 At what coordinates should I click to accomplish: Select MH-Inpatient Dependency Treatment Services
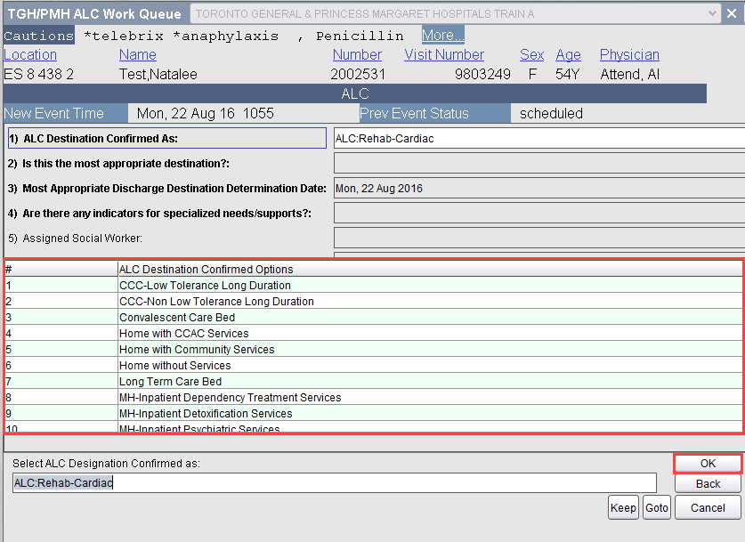(x=374, y=397)
